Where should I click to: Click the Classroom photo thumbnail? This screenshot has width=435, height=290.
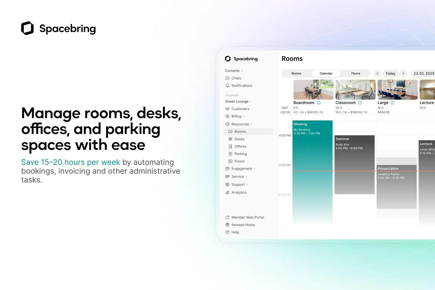pyautogui.click(x=355, y=90)
